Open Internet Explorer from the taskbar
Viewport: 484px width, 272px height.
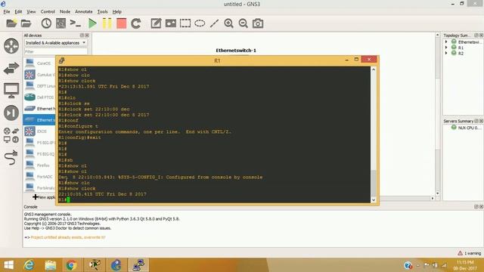coord(29,265)
